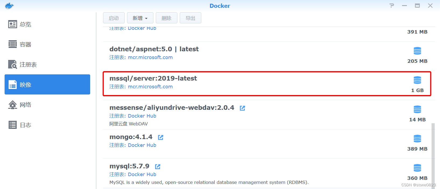Click mcr.microsoft.com registry under dotnet/aspnet
The width and height of the screenshot is (440, 189).
point(150,57)
